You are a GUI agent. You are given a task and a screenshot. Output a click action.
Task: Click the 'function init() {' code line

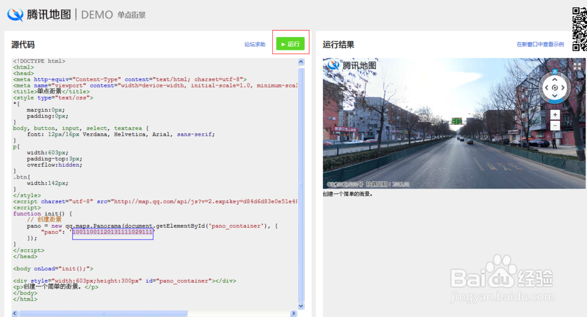pyautogui.click(x=43, y=214)
